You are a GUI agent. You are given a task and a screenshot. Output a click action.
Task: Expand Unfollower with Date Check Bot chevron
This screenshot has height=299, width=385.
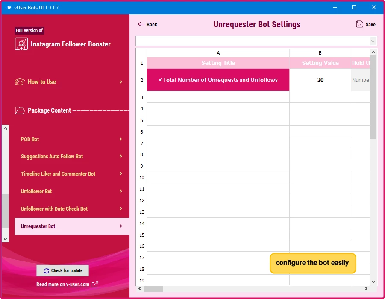120,209
